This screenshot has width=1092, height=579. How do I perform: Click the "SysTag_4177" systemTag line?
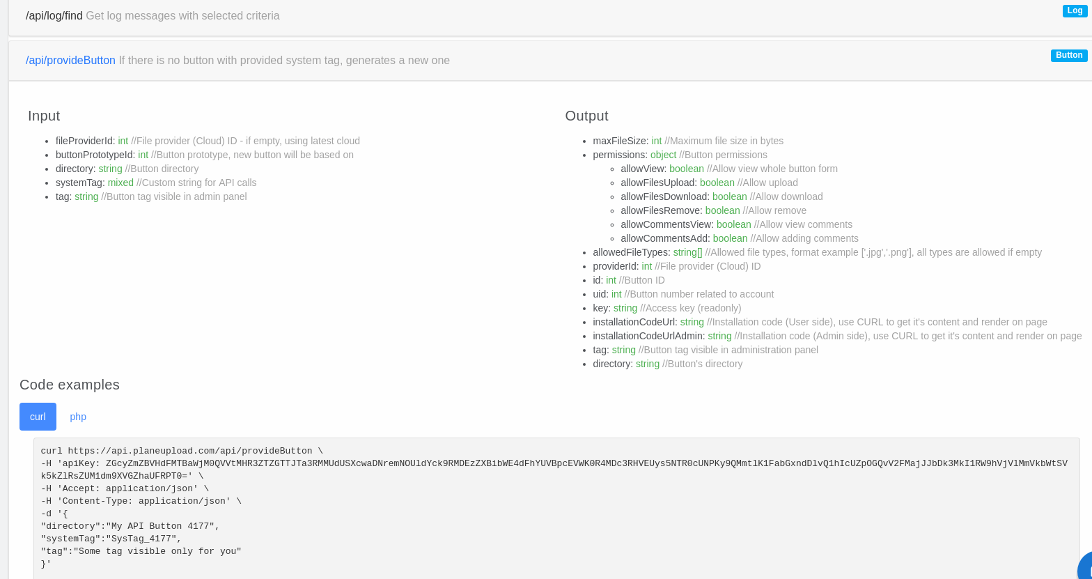111,539
